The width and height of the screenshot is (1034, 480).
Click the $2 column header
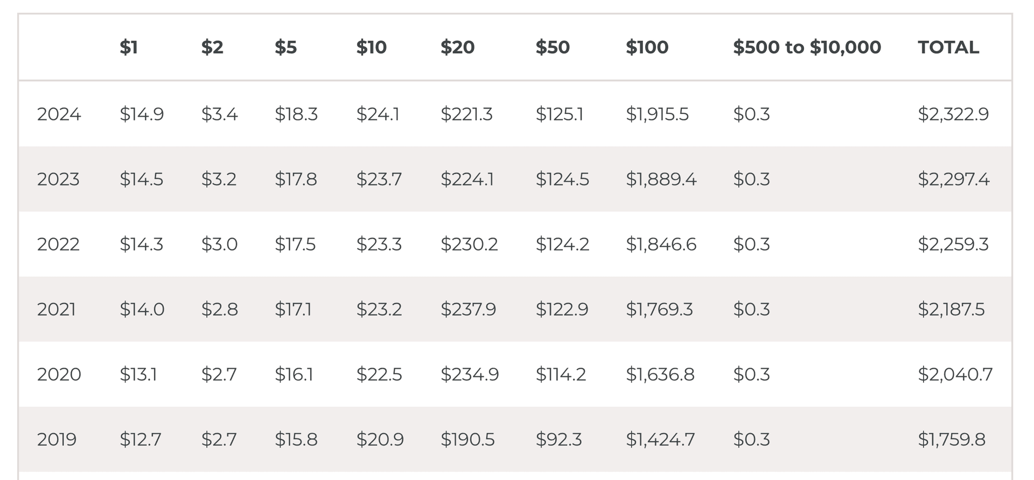tap(212, 47)
